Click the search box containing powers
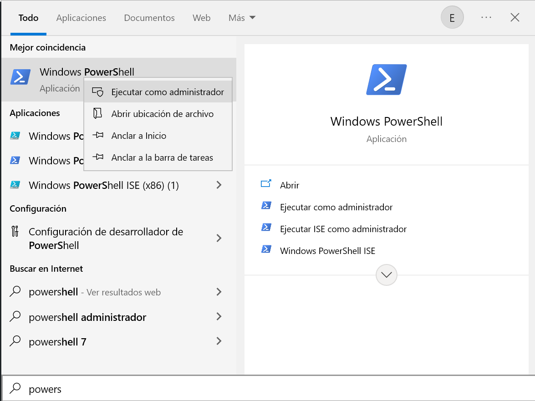535x401 pixels. [268, 388]
